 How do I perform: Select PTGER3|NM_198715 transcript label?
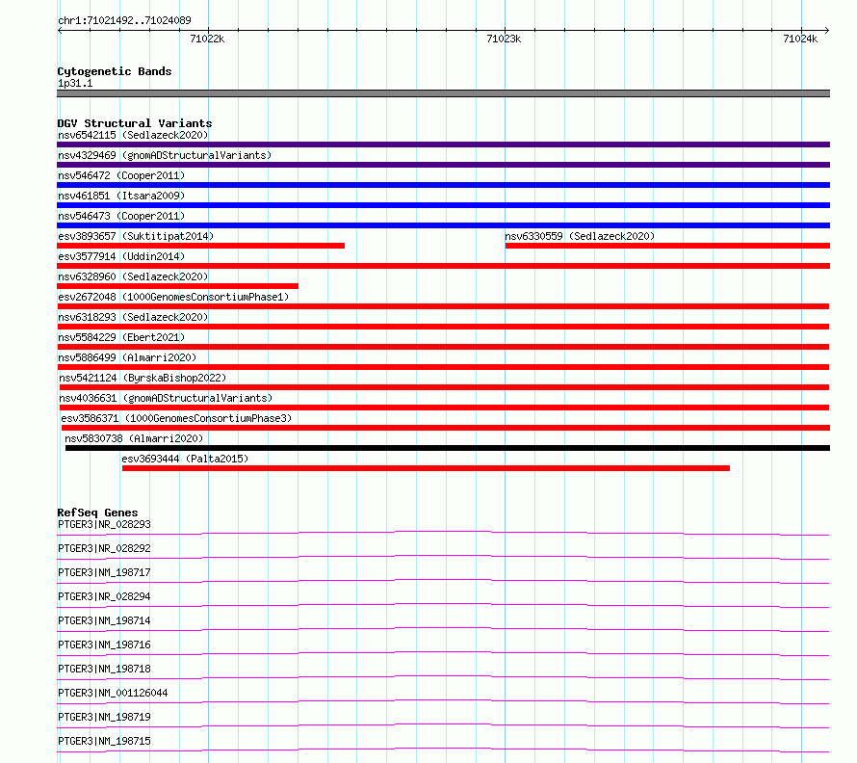(104, 741)
